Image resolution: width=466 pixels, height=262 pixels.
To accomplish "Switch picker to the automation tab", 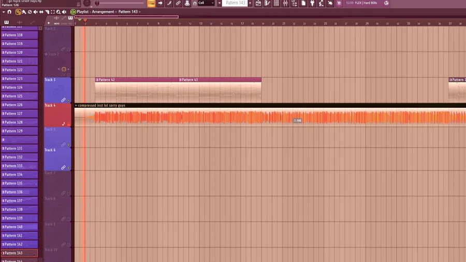I will coord(33,22).
